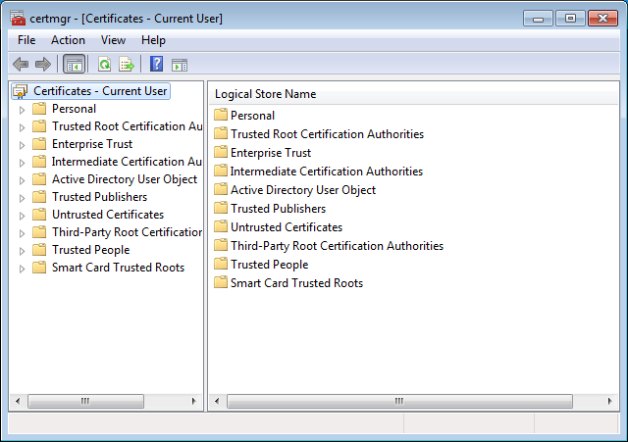Select Intermediate Certification Authorities in right pane

pyautogui.click(x=326, y=172)
